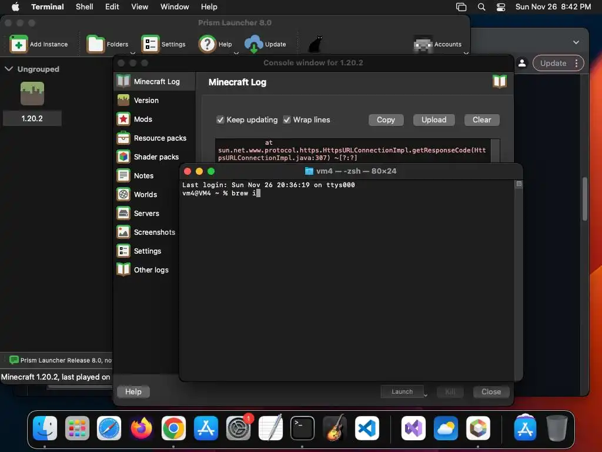This screenshot has width=602, height=452.
Task: Open the Edit menu
Action: coord(112,6)
